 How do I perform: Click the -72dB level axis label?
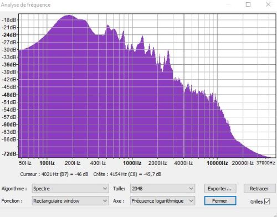(x=9, y=154)
